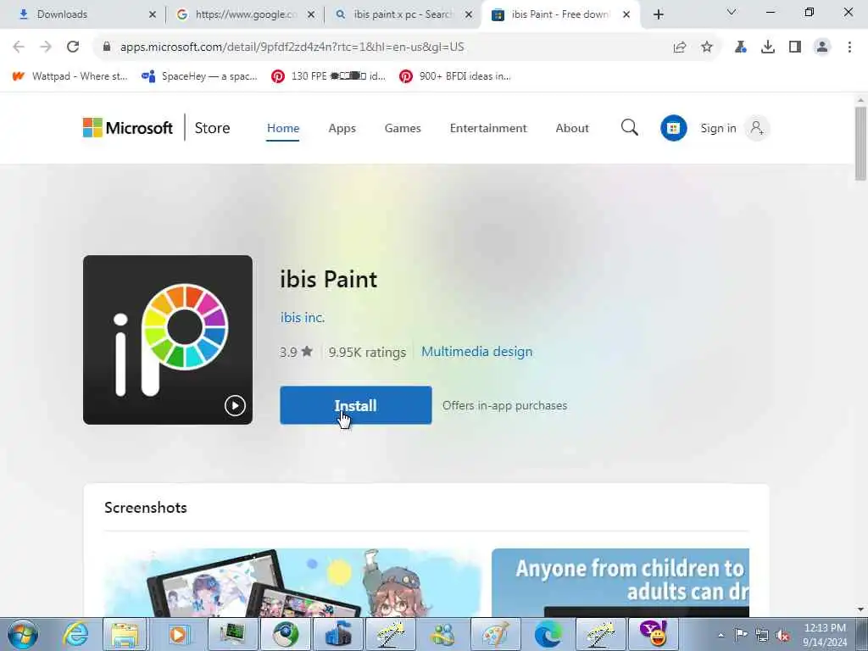Open the 900+ BFDI ideas bookmark
This screenshot has width=868, height=651.
455,76
